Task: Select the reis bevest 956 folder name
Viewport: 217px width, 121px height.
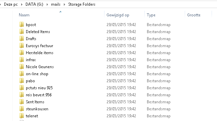Action: click(x=39, y=95)
